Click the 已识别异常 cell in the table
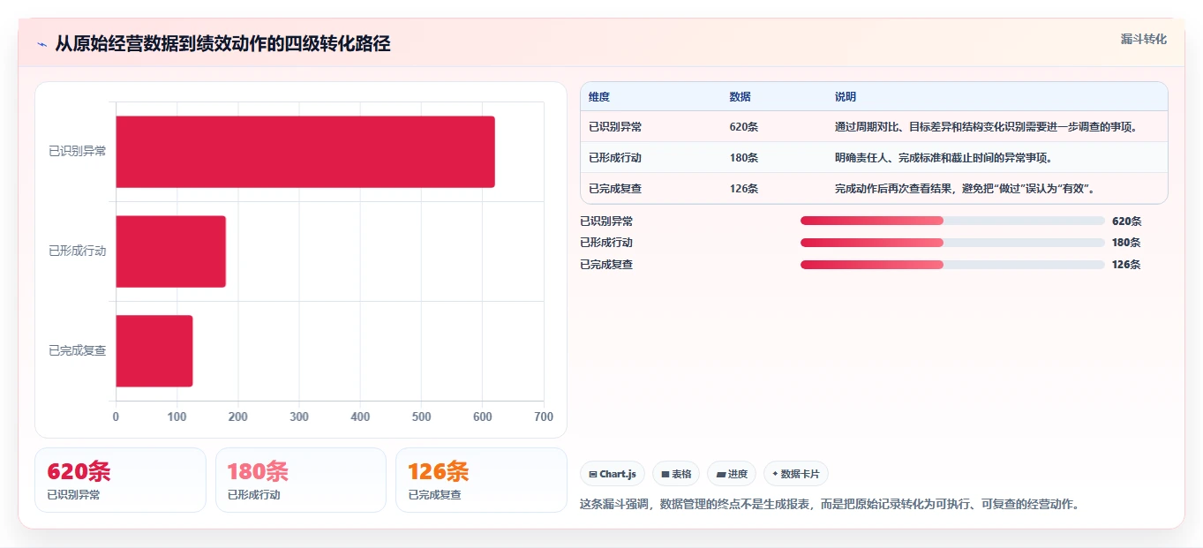1203x548 pixels. coord(615,127)
